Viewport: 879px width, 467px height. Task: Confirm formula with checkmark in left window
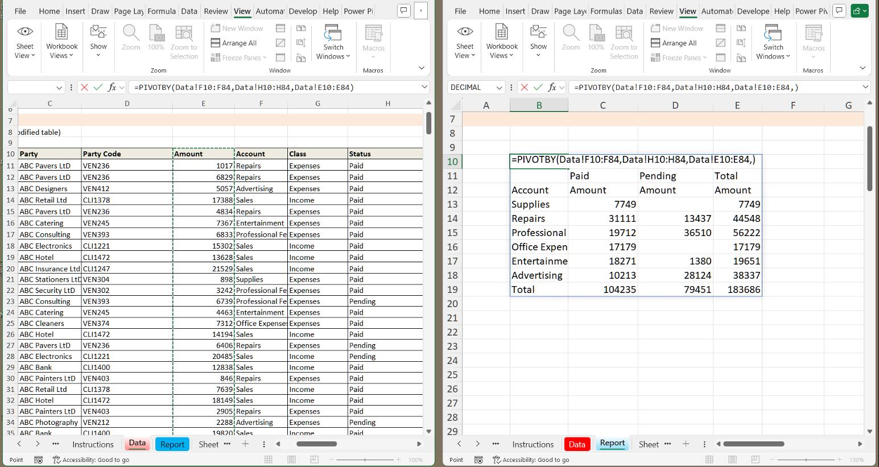point(98,87)
